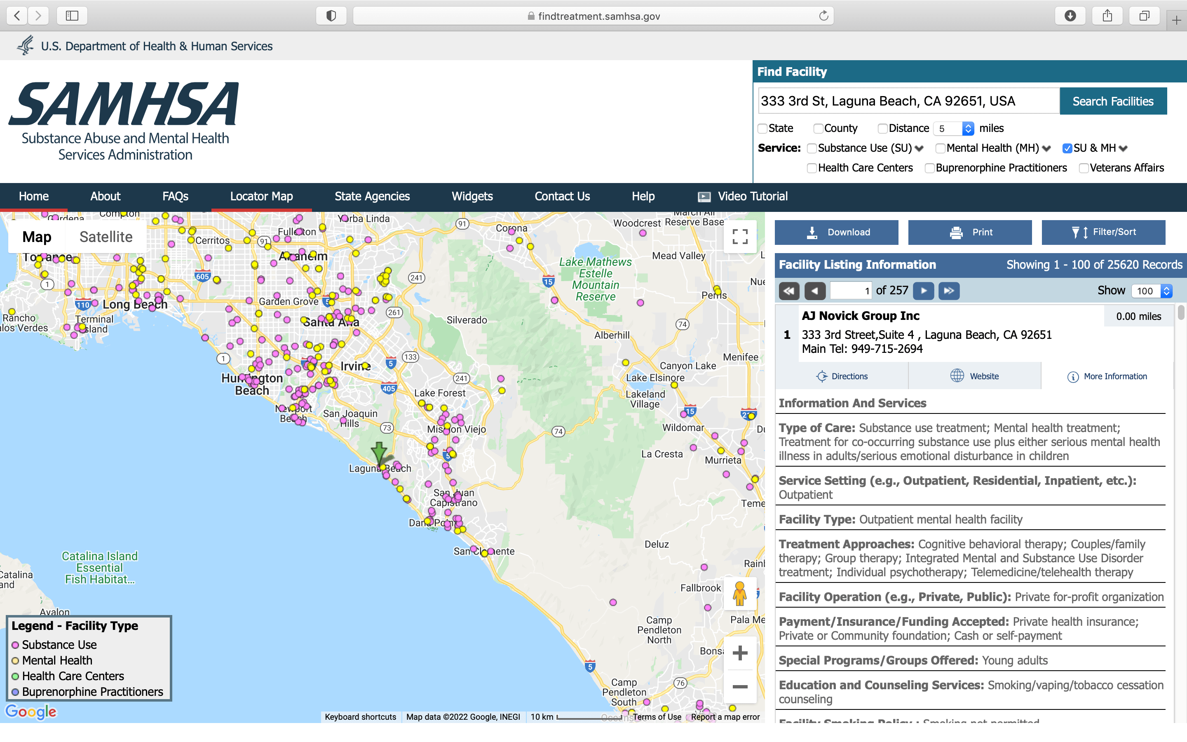The image size is (1187, 742).
Task: Zoom out the map with minus icon
Action: (x=740, y=686)
